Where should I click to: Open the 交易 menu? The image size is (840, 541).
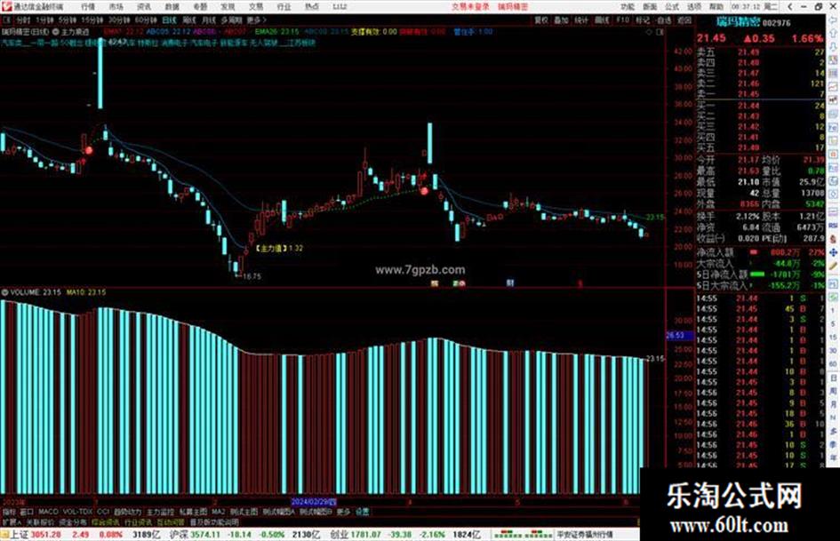point(256,7)
